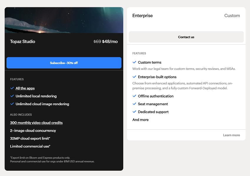Click the And more text
Viewport: 250px width, 176px height.
140,120
